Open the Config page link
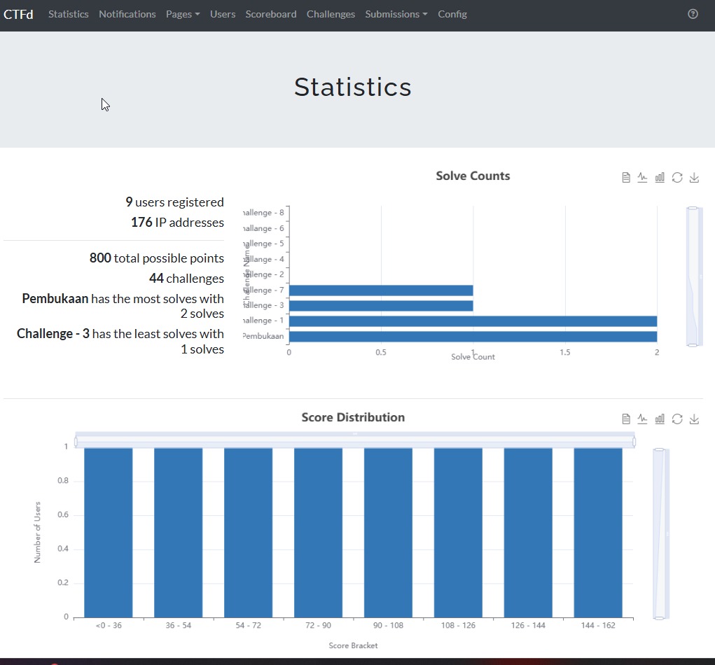The width and height of the screenshot is (715, 665). coord(452,14)
